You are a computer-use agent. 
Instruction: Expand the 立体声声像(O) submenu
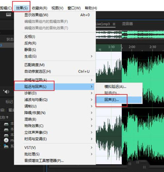55,132
